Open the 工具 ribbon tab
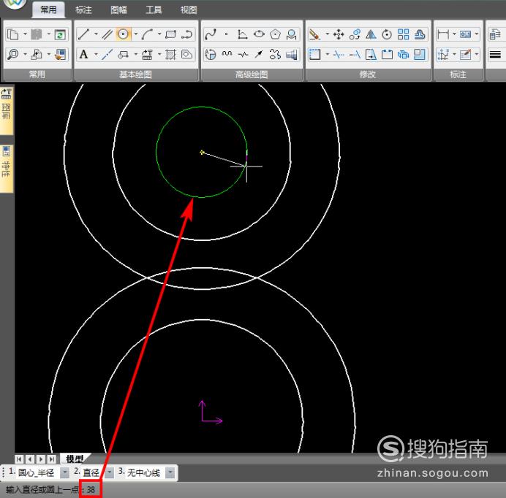 tap(154, 9)
